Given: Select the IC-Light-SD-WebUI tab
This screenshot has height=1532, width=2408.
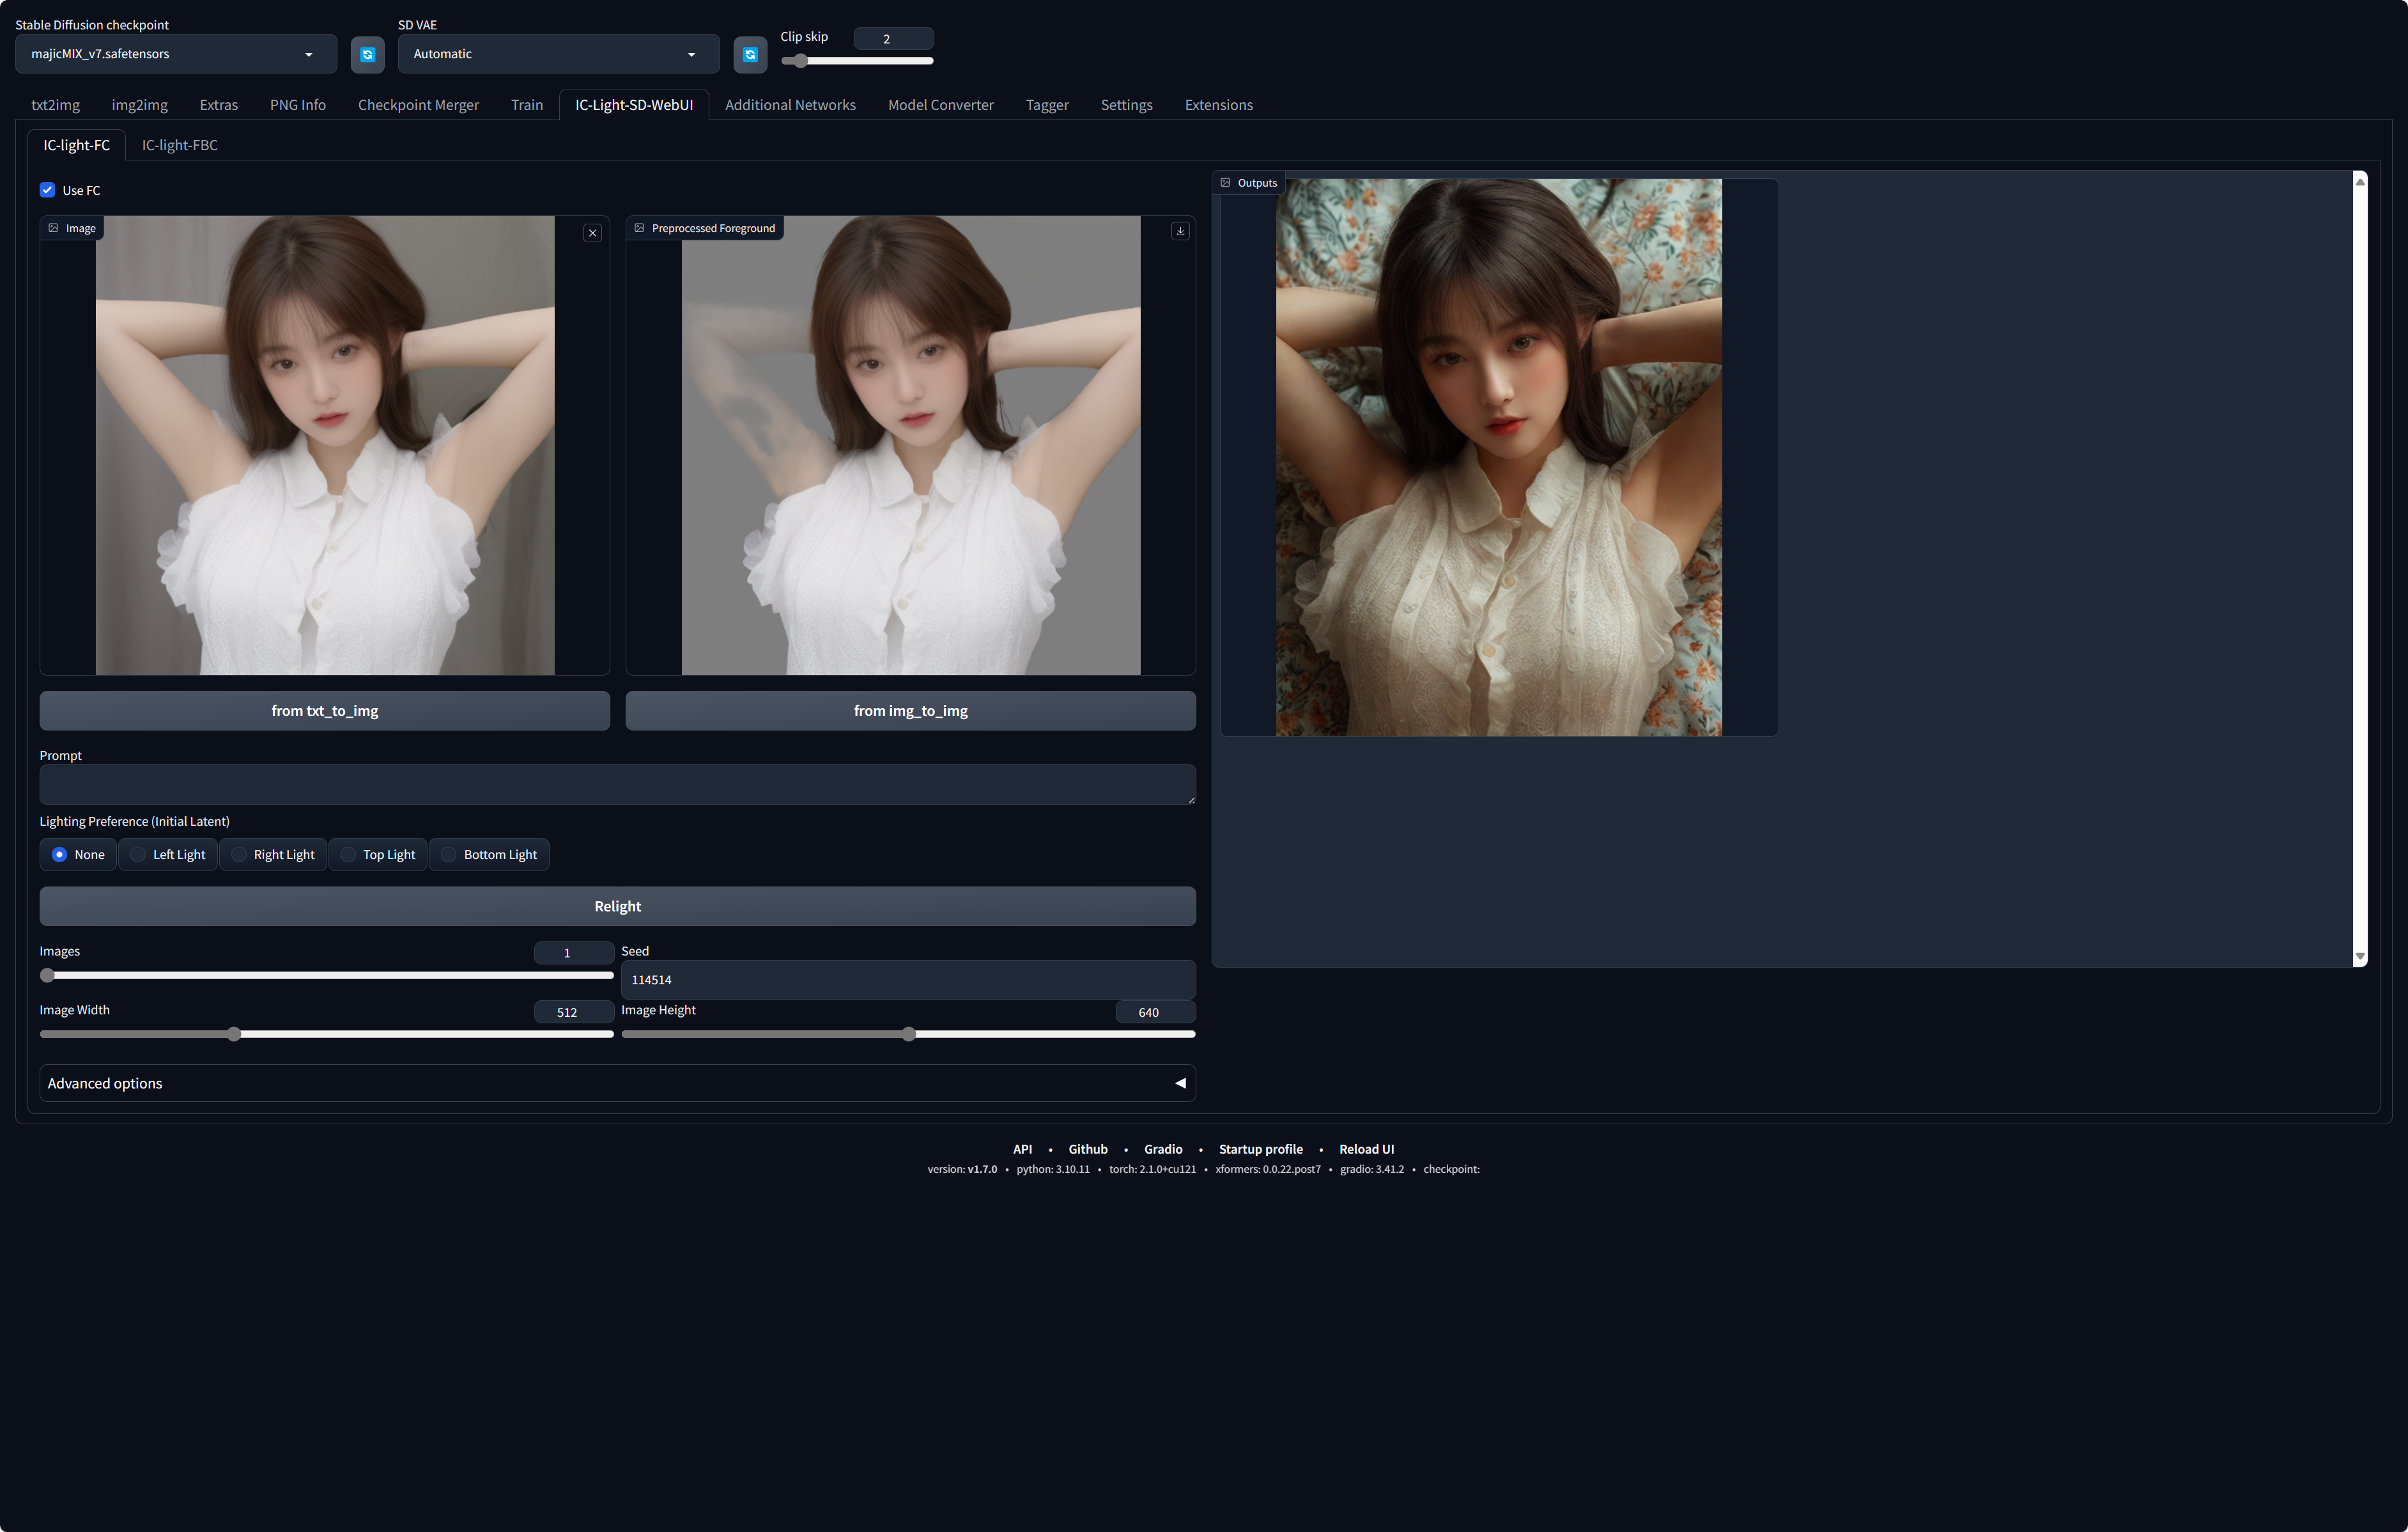Looking at the screenshot, I should (x=634, y=105).
